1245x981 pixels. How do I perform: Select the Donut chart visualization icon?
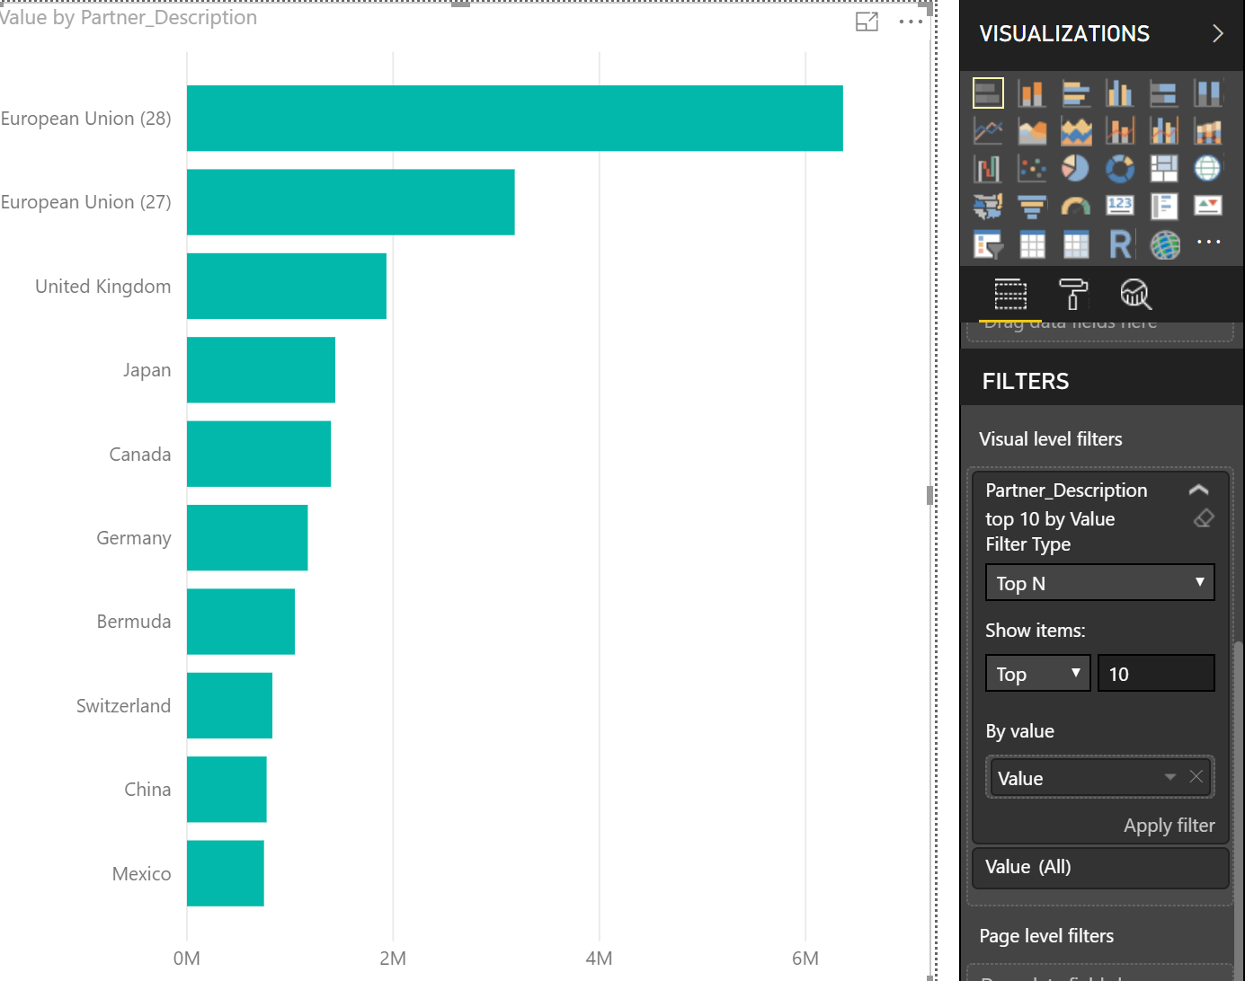1119,168
